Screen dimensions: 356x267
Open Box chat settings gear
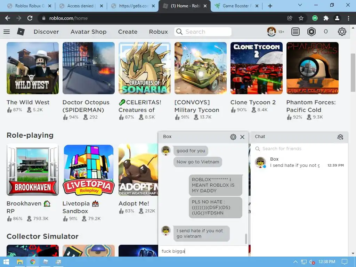(x=233, y=137)
